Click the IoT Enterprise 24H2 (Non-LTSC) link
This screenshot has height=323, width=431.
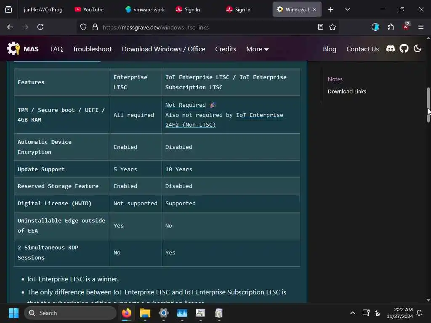(x=224, y=120)
